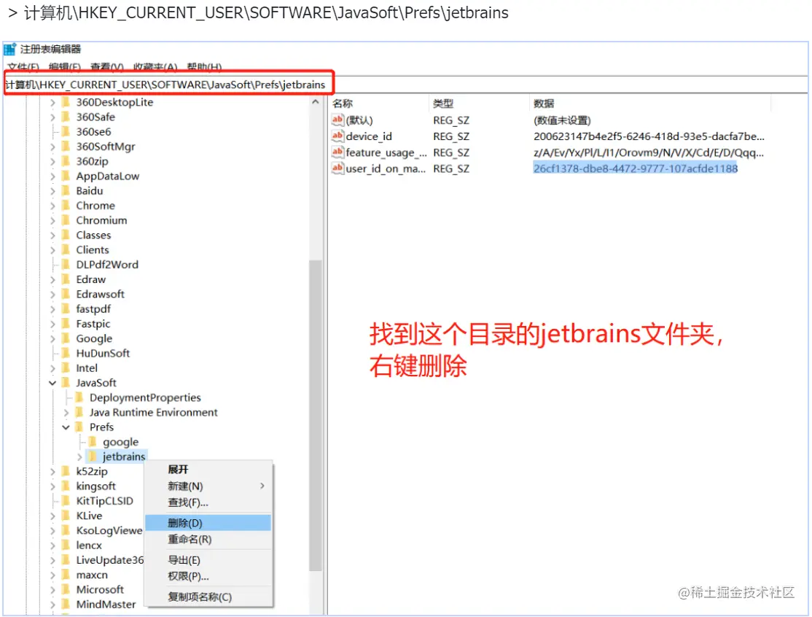This screenshot has height=617, width=812.
Task: Click the device_id string value icon
Action: tap(337, 136)
